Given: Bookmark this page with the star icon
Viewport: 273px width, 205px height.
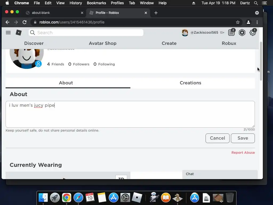Looking at the screenshot, I should click(x=238, y=22).
